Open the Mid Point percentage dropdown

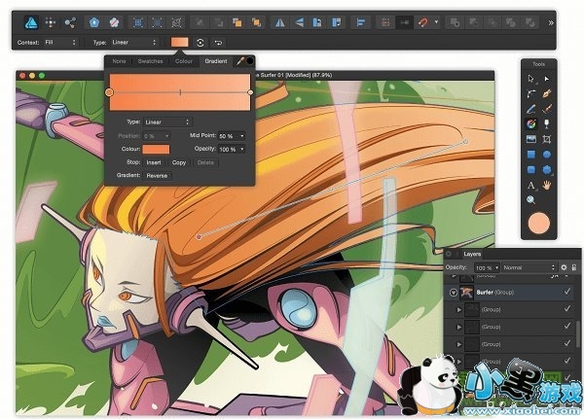point(231,136)
